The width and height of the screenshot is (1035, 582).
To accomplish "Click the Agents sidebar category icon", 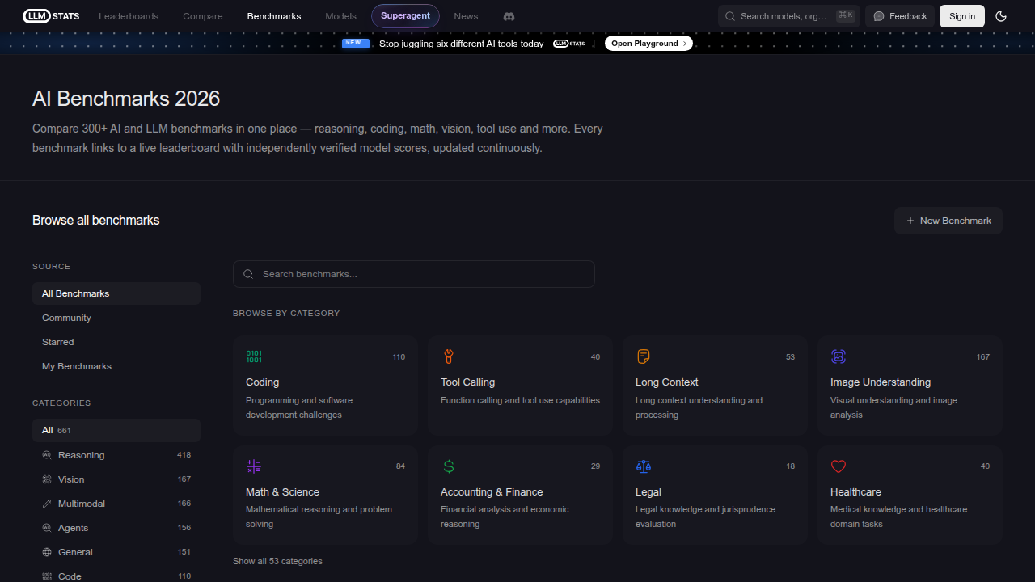I will click(x=47, y=528).
